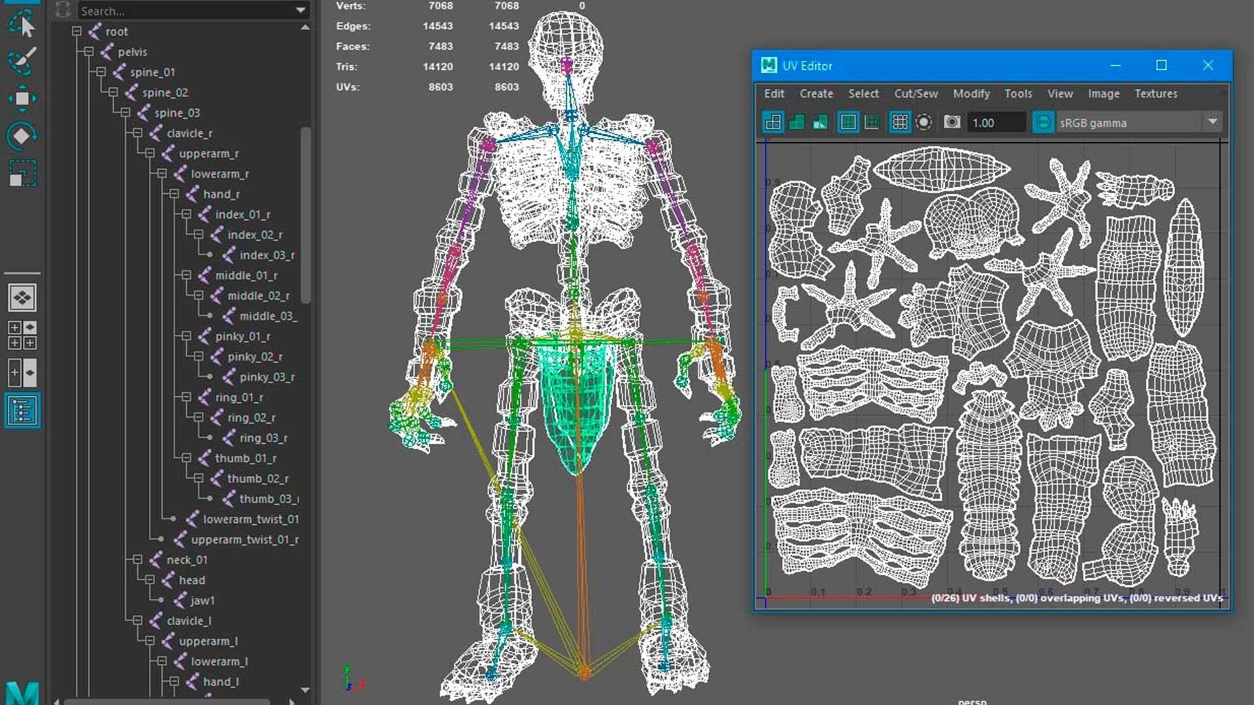Open the Cut/Sew menu
Viewport: 1254px width, 705px height.
[916, 93]
